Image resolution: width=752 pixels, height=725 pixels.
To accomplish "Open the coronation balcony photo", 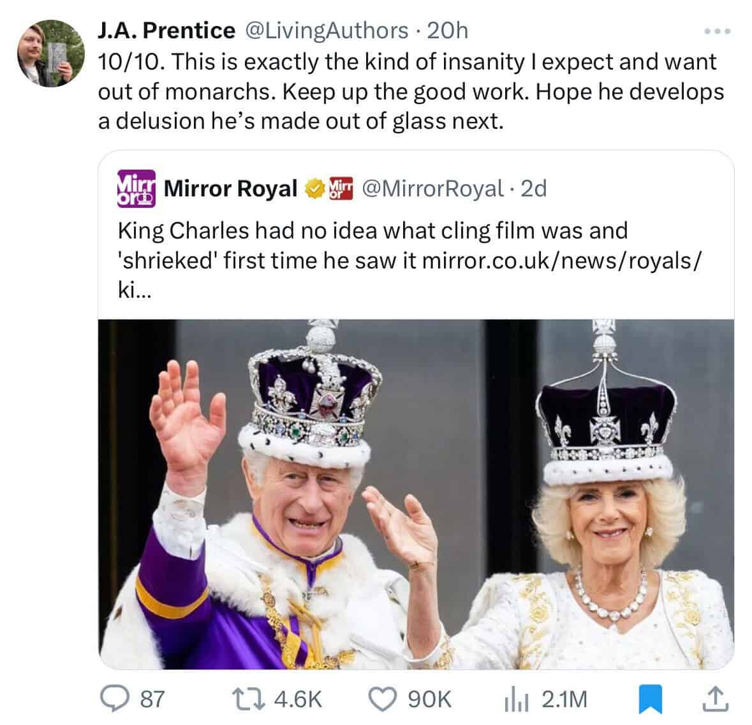I will pyautogui.click(x=416, y=494).
